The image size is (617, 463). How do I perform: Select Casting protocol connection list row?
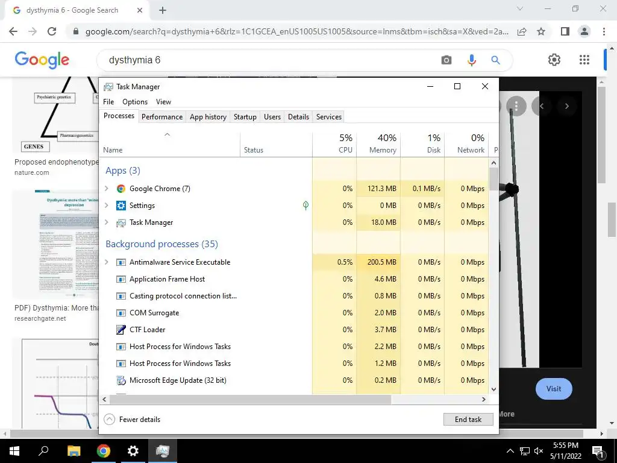293,296
